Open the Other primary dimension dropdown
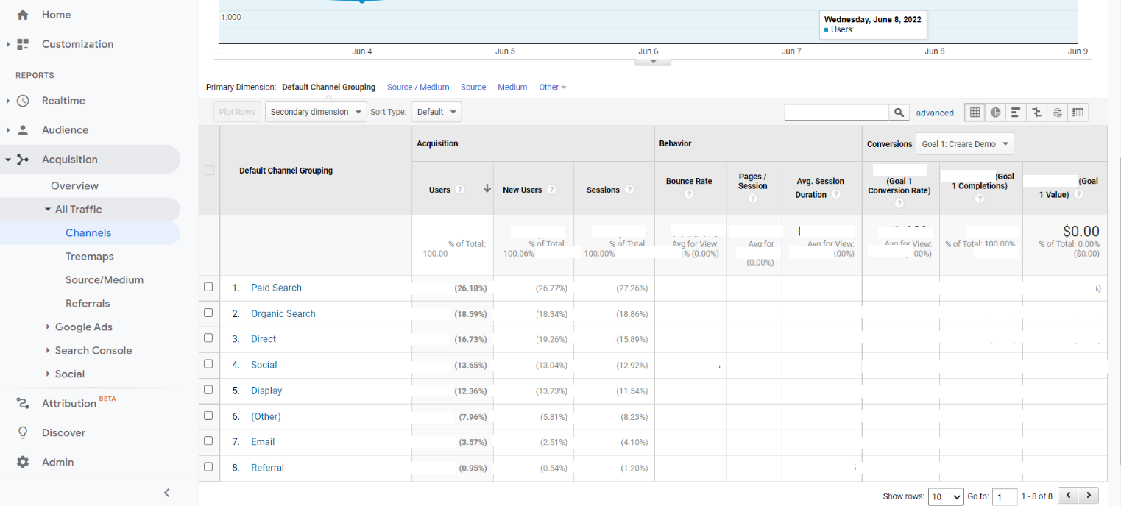The height and width of the screenshot is (506, 1121). coord(553,87)
